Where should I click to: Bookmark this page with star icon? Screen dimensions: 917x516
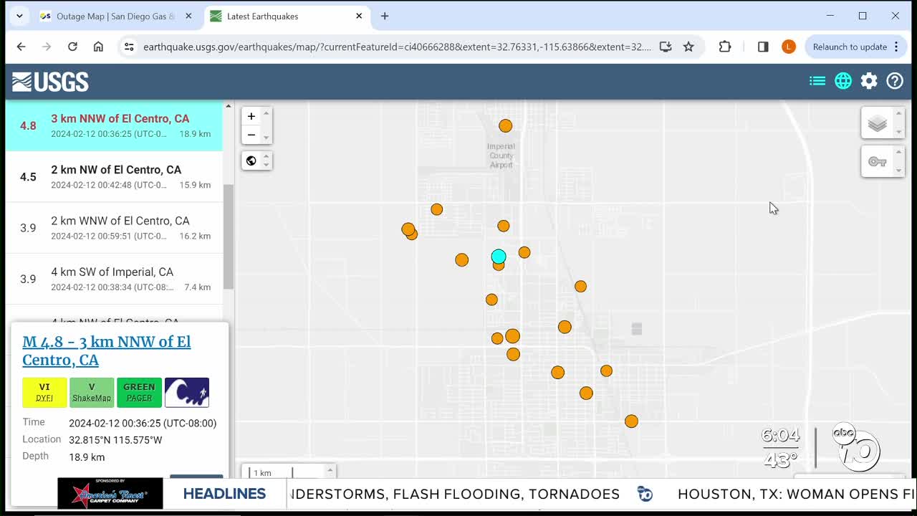coord(688,47)
